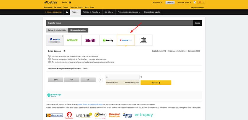The image size is (248, 120).
Task: Click the star on the PayPal tile
Action: 62,36
